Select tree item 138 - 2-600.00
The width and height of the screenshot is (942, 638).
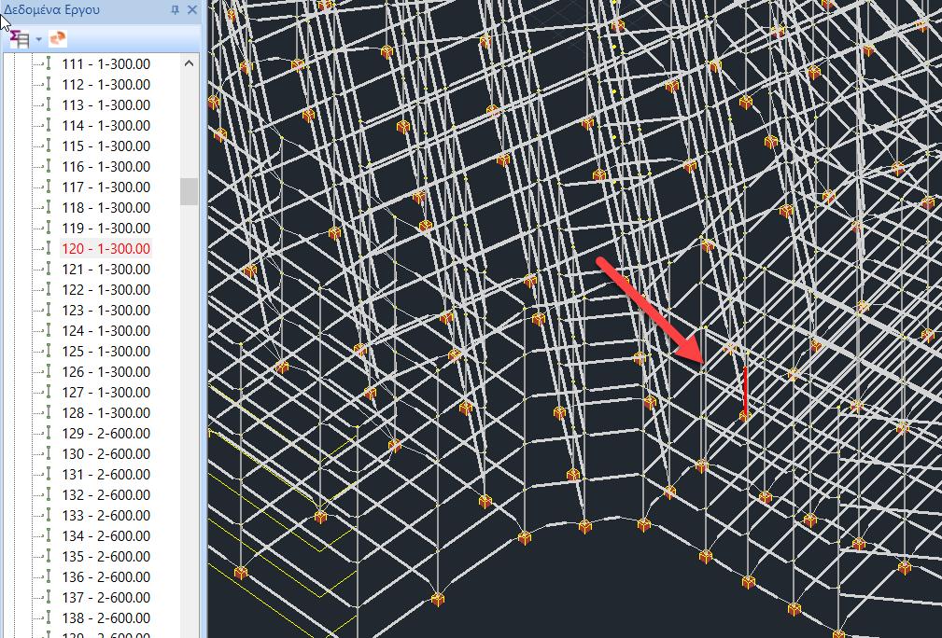[105, 618]
